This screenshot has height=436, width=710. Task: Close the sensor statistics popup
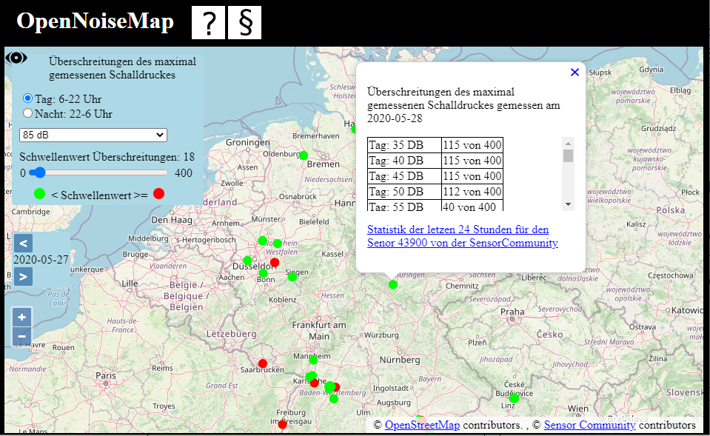coord(575,72)
